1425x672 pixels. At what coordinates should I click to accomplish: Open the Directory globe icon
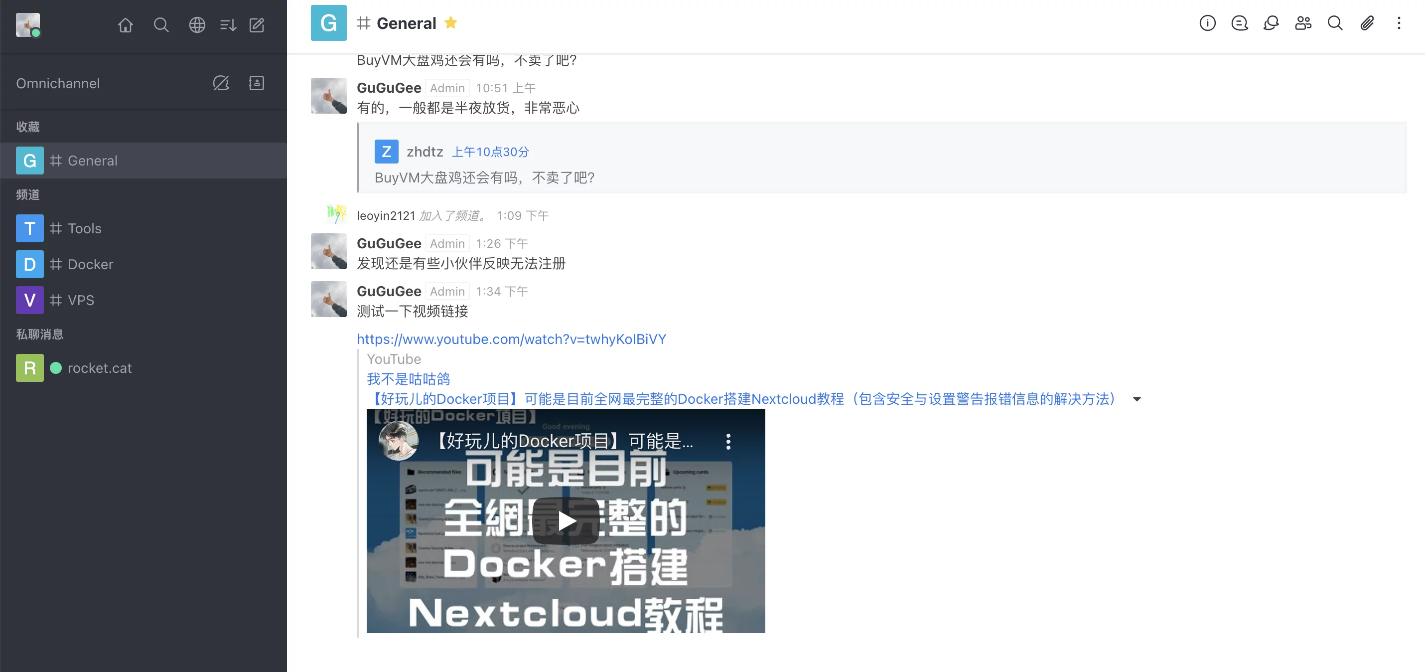tap(197, 25)
